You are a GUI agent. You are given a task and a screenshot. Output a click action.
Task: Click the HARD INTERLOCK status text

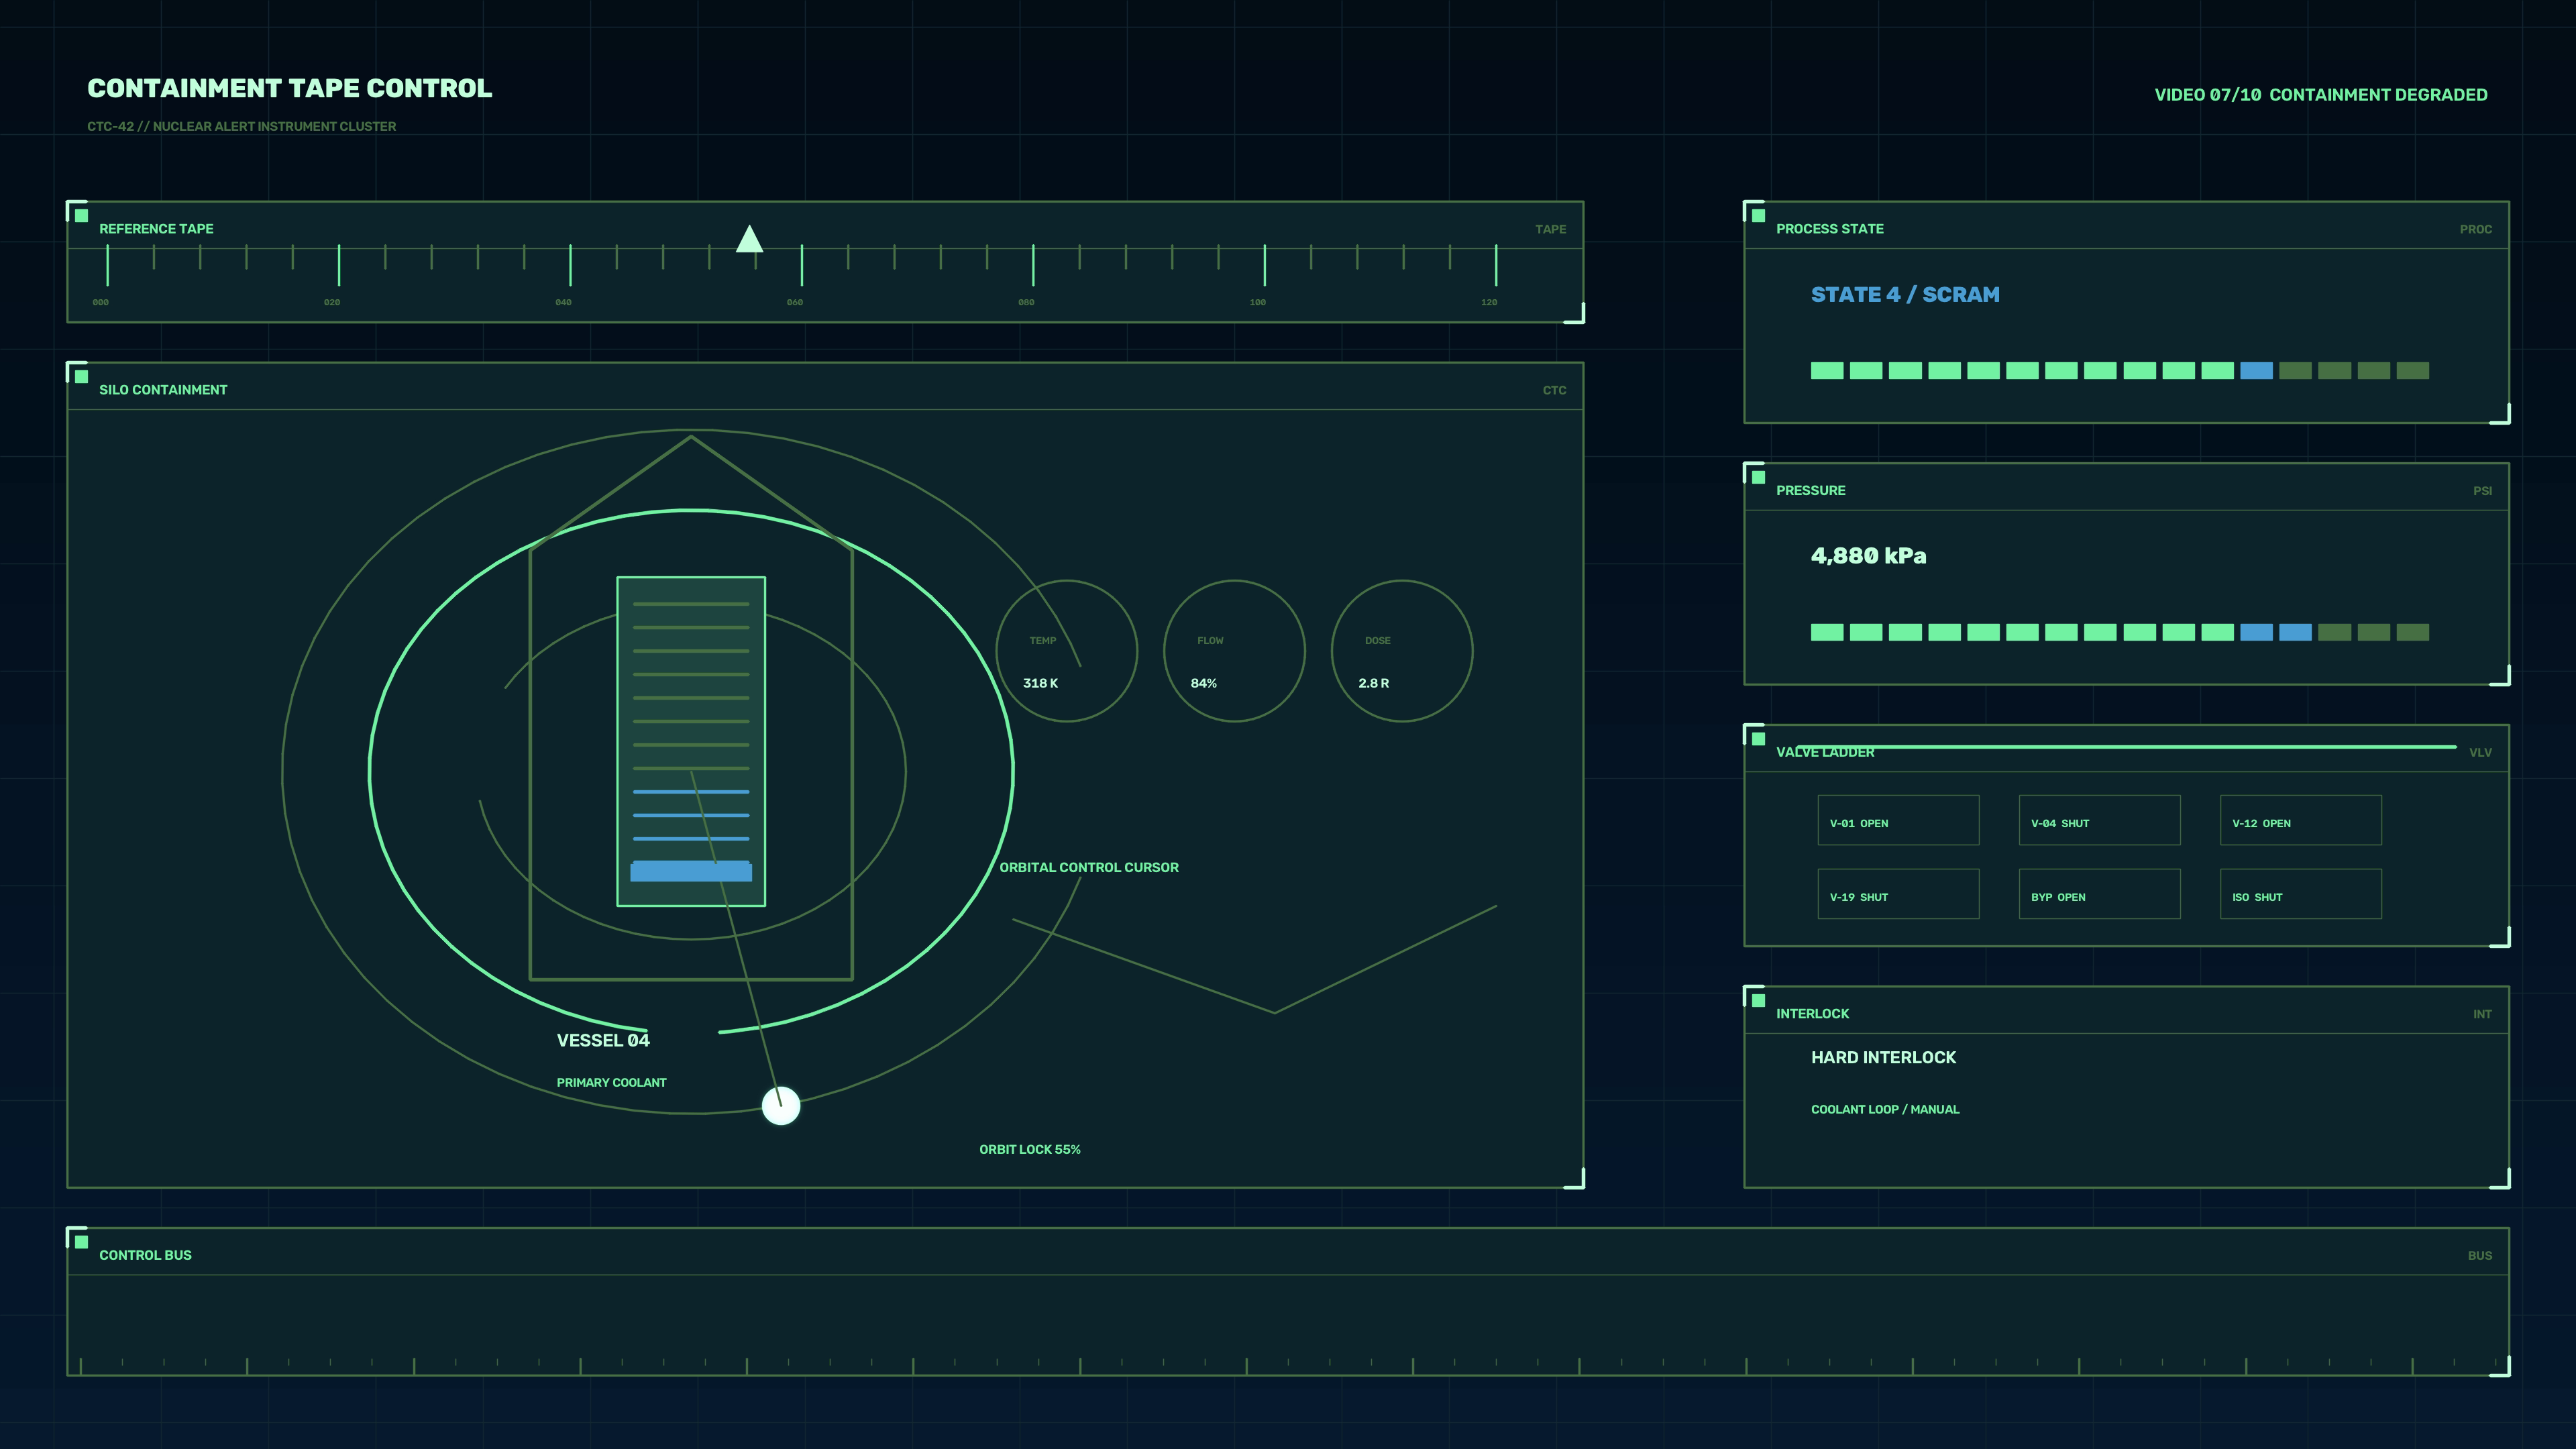[1883, 1058]
